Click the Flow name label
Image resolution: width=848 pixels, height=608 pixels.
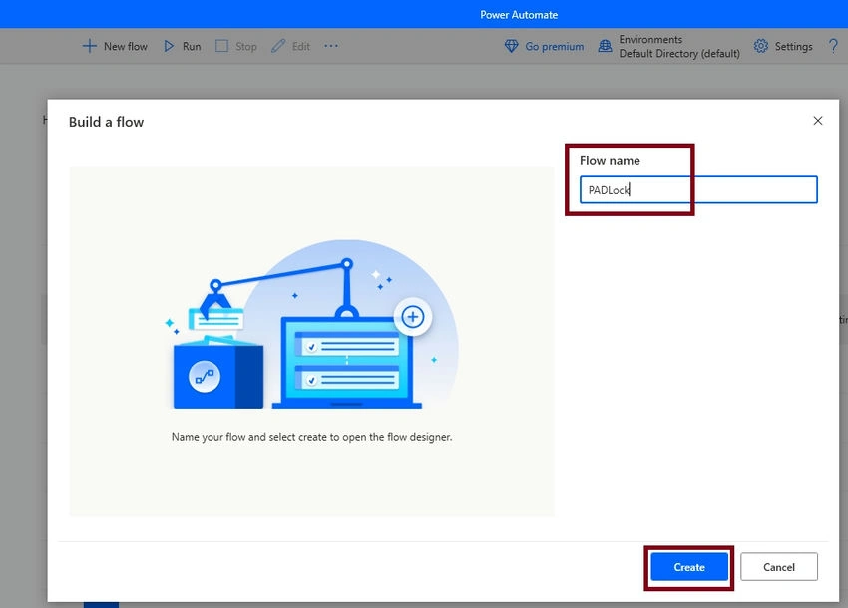(610, 161)
